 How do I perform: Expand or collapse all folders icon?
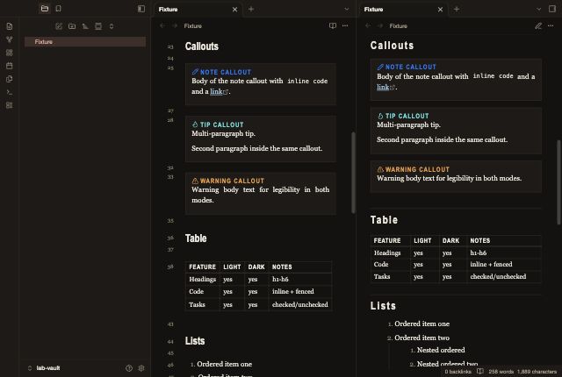(x=112, y=26)
